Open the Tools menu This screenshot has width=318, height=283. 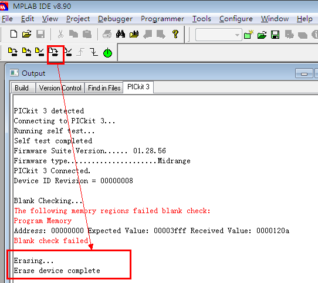click(202, 19)
